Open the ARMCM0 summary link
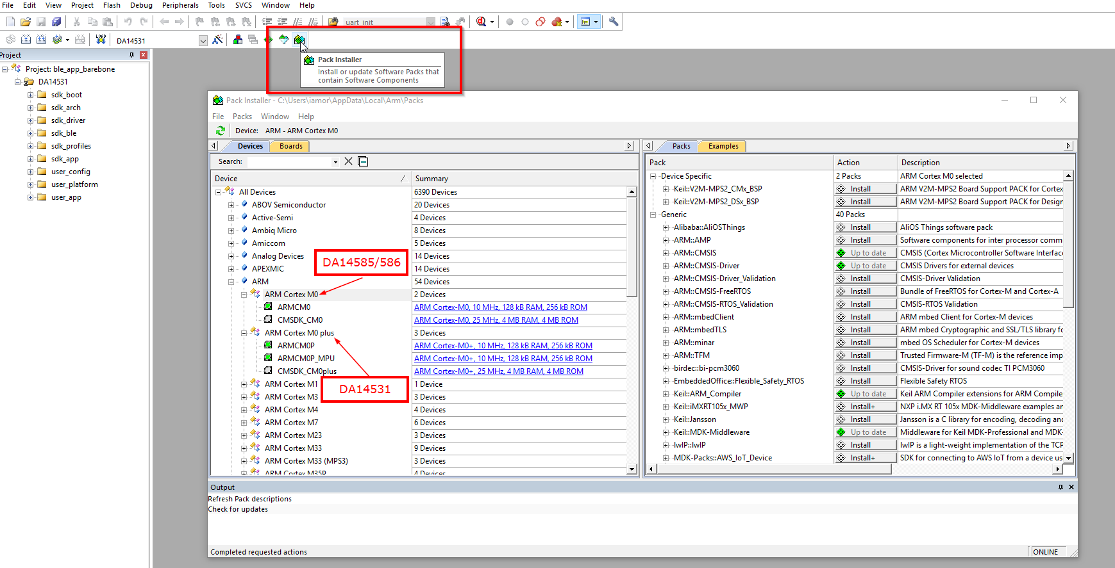1115x568 pixels. pos(501,307)
